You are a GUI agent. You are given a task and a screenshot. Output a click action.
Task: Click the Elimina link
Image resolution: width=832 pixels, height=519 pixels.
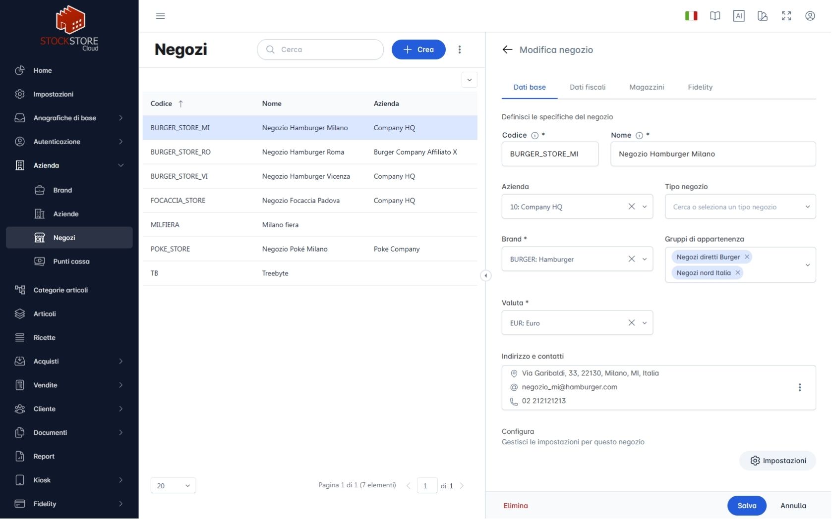516,506
